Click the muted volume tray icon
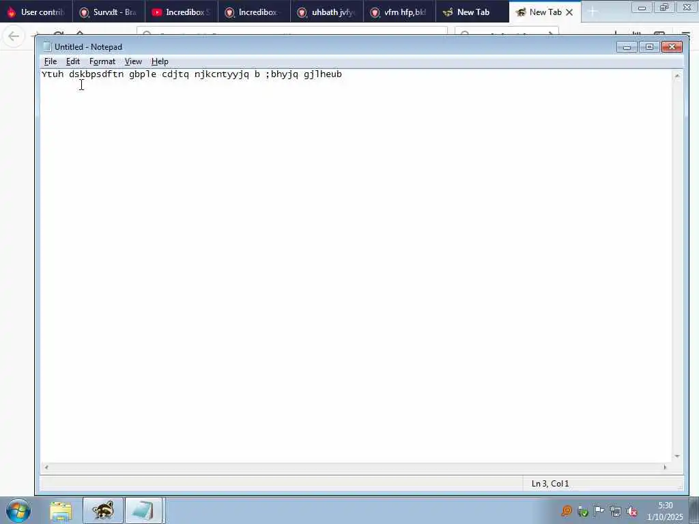This screenshot has width=699, height=524. click(632, 512)
